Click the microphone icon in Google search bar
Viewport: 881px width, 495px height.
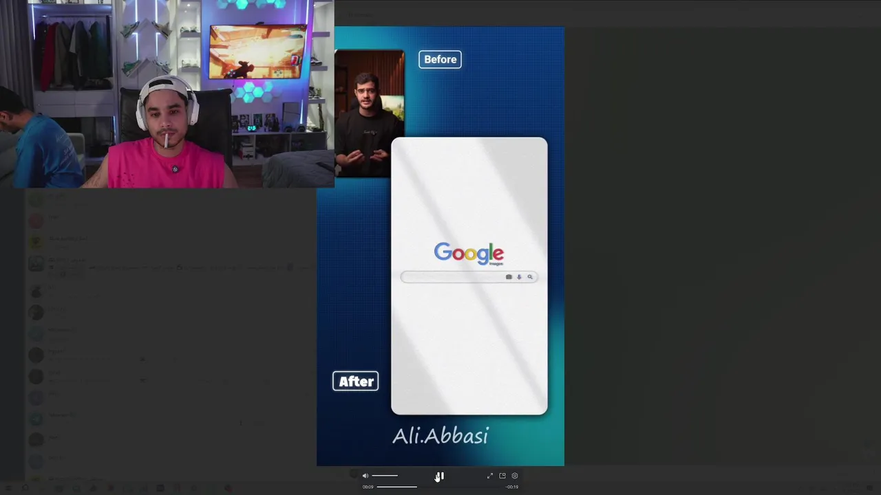(x=519, y=277)
